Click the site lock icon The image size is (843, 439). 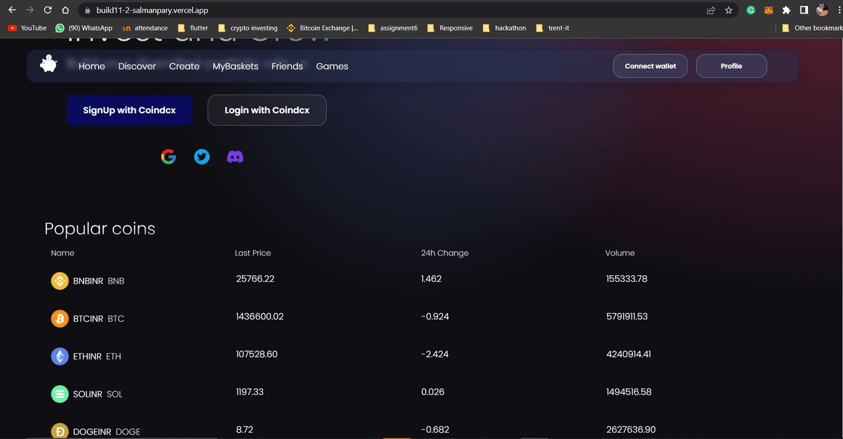(87, 10)
